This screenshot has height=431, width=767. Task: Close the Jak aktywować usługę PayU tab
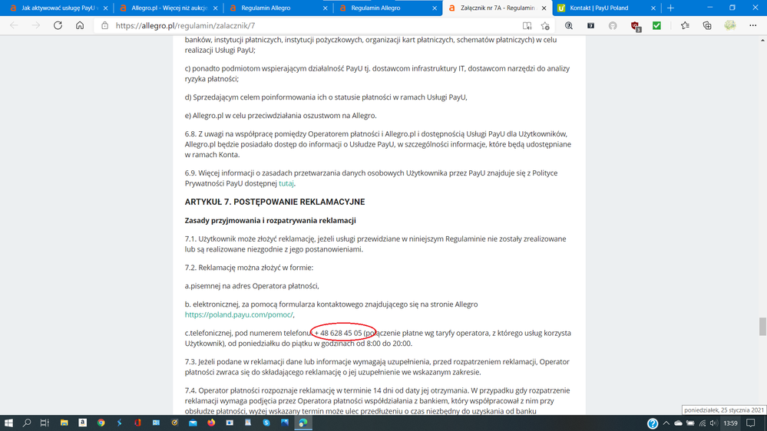pyautogui.click(x=105, y=8)
